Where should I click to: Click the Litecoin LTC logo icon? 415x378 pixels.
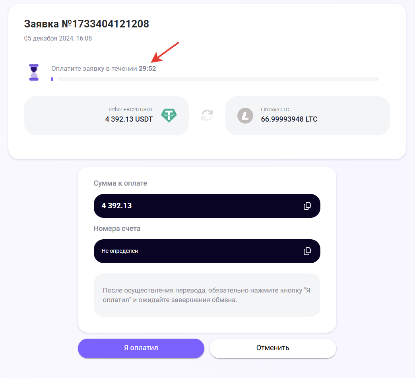(x=245, y=116)
